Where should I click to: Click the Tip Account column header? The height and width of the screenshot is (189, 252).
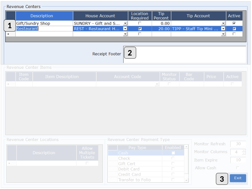point(198,16)
